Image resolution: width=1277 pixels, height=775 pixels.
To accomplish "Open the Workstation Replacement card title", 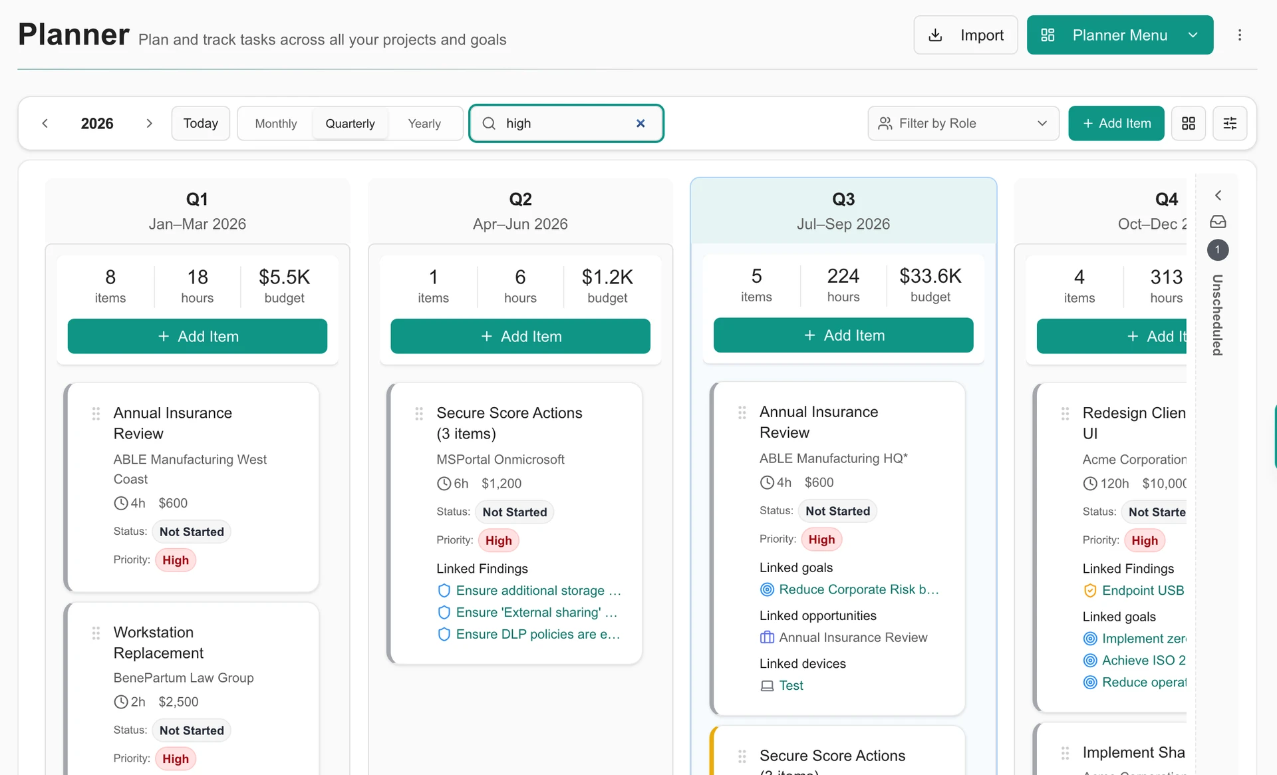I will (x=158, y=643).
